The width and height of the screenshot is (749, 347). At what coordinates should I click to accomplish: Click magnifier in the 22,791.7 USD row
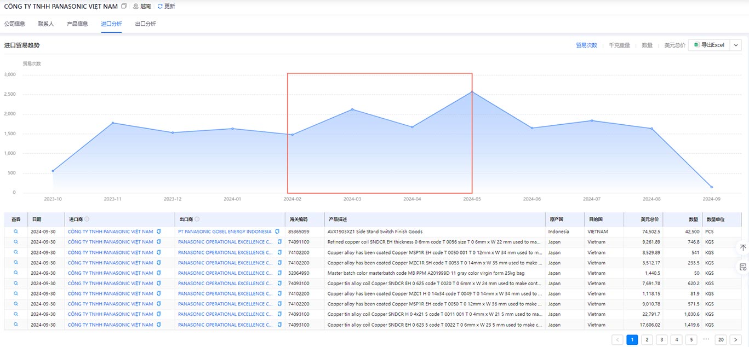16,314
